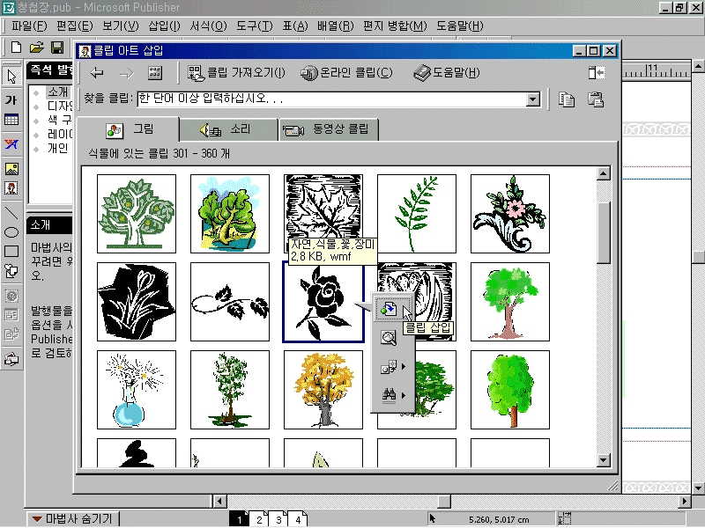The height and width of the screenshot is (528, 705).
Task: Open the 보기(V) menu
Action: coord(120,26)
